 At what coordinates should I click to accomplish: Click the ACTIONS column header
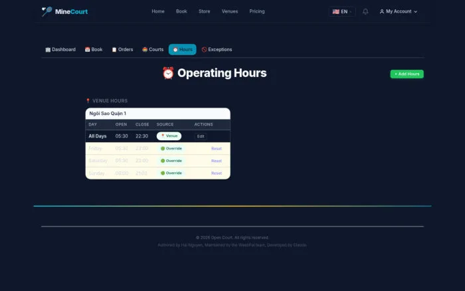(x=203, y=125)
